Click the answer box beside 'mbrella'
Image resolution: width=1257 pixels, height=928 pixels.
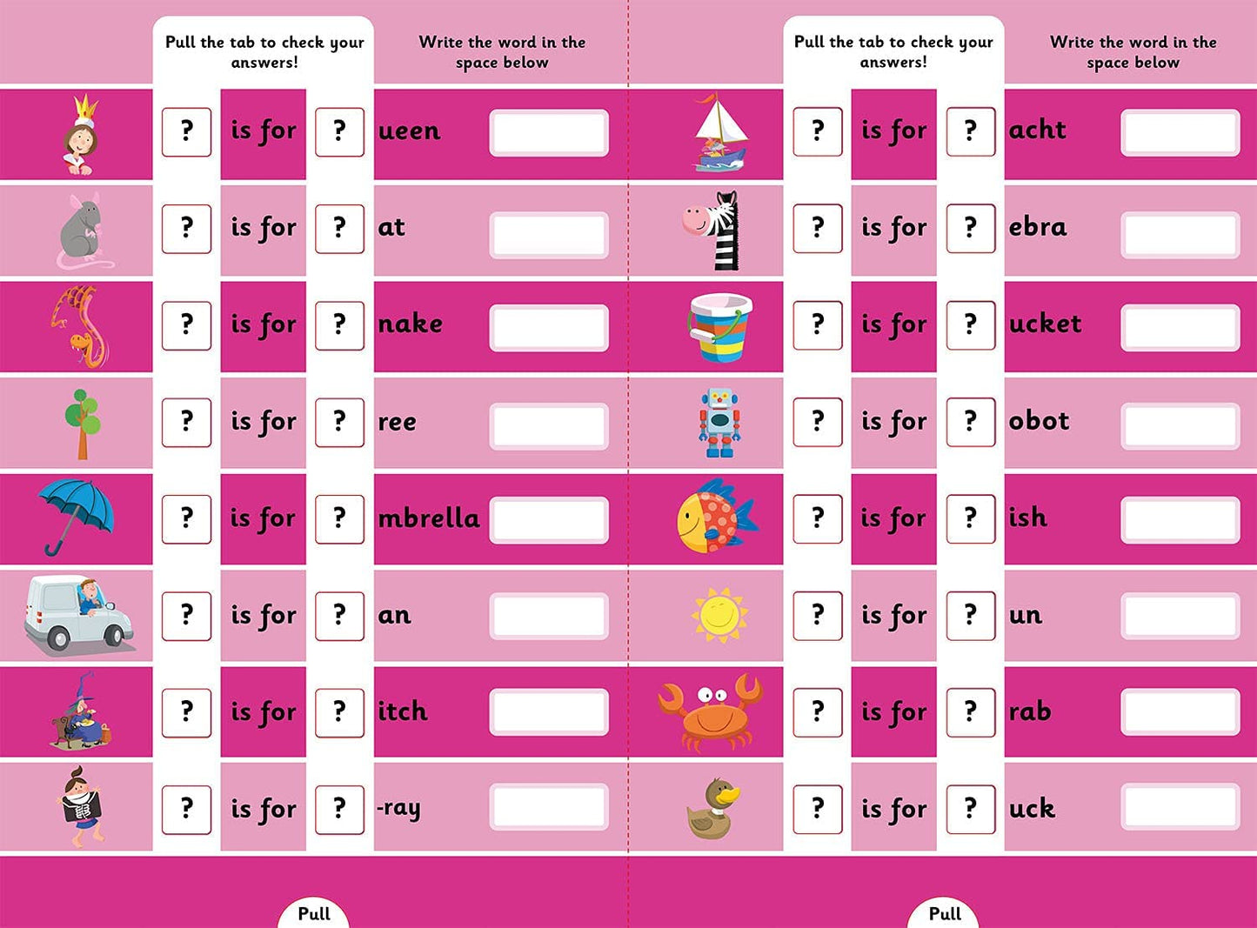click(x=549, y=520)
